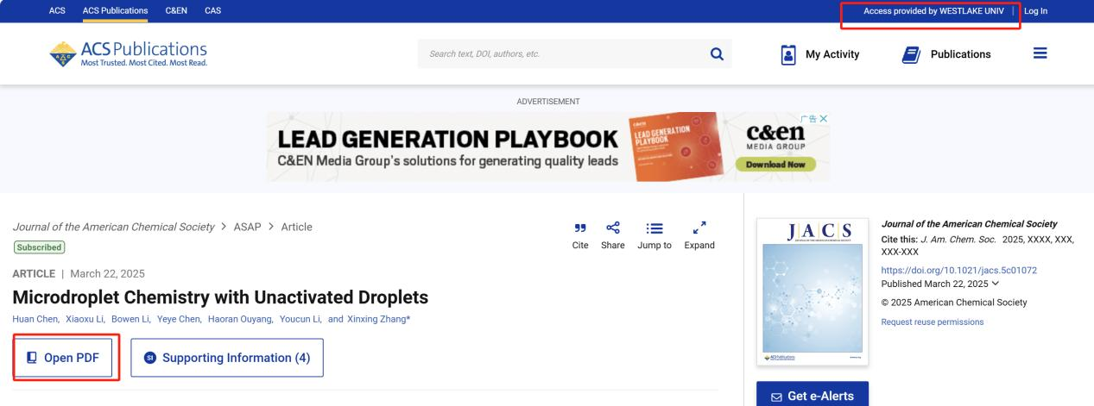Open the hamburger menu icon
Screen dimensions: 1094x406
(x=1040, y=54)
